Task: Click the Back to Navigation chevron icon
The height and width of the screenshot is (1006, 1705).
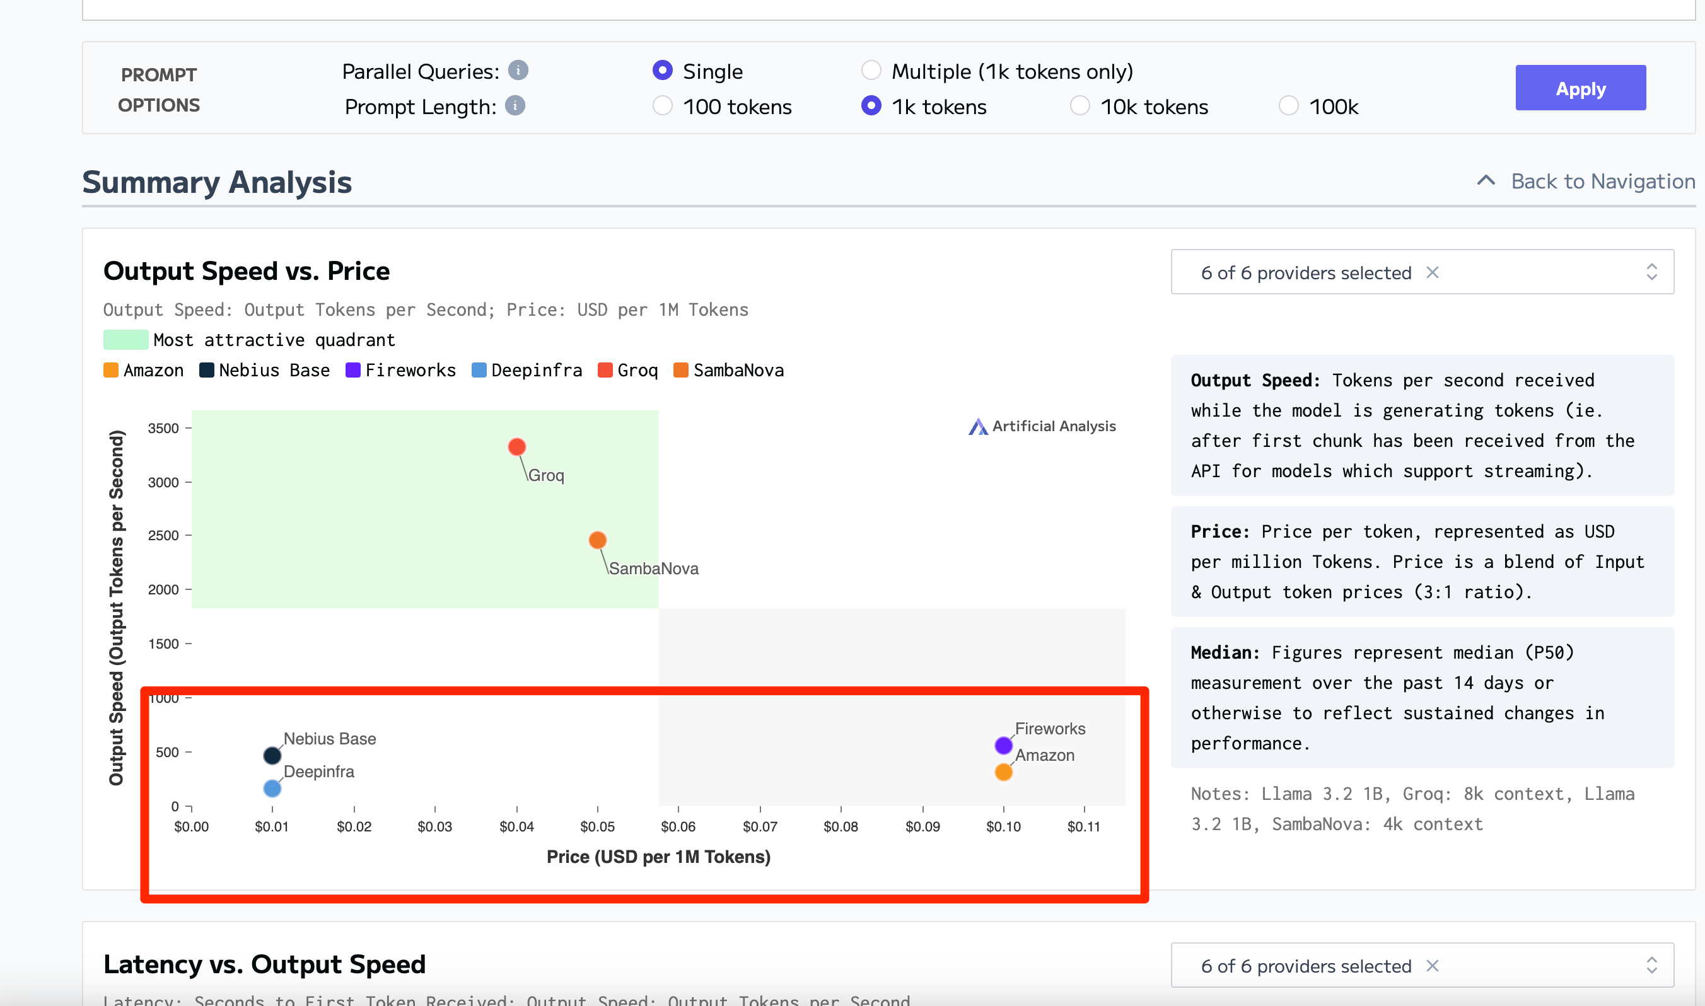Action: pos(1486,180)
